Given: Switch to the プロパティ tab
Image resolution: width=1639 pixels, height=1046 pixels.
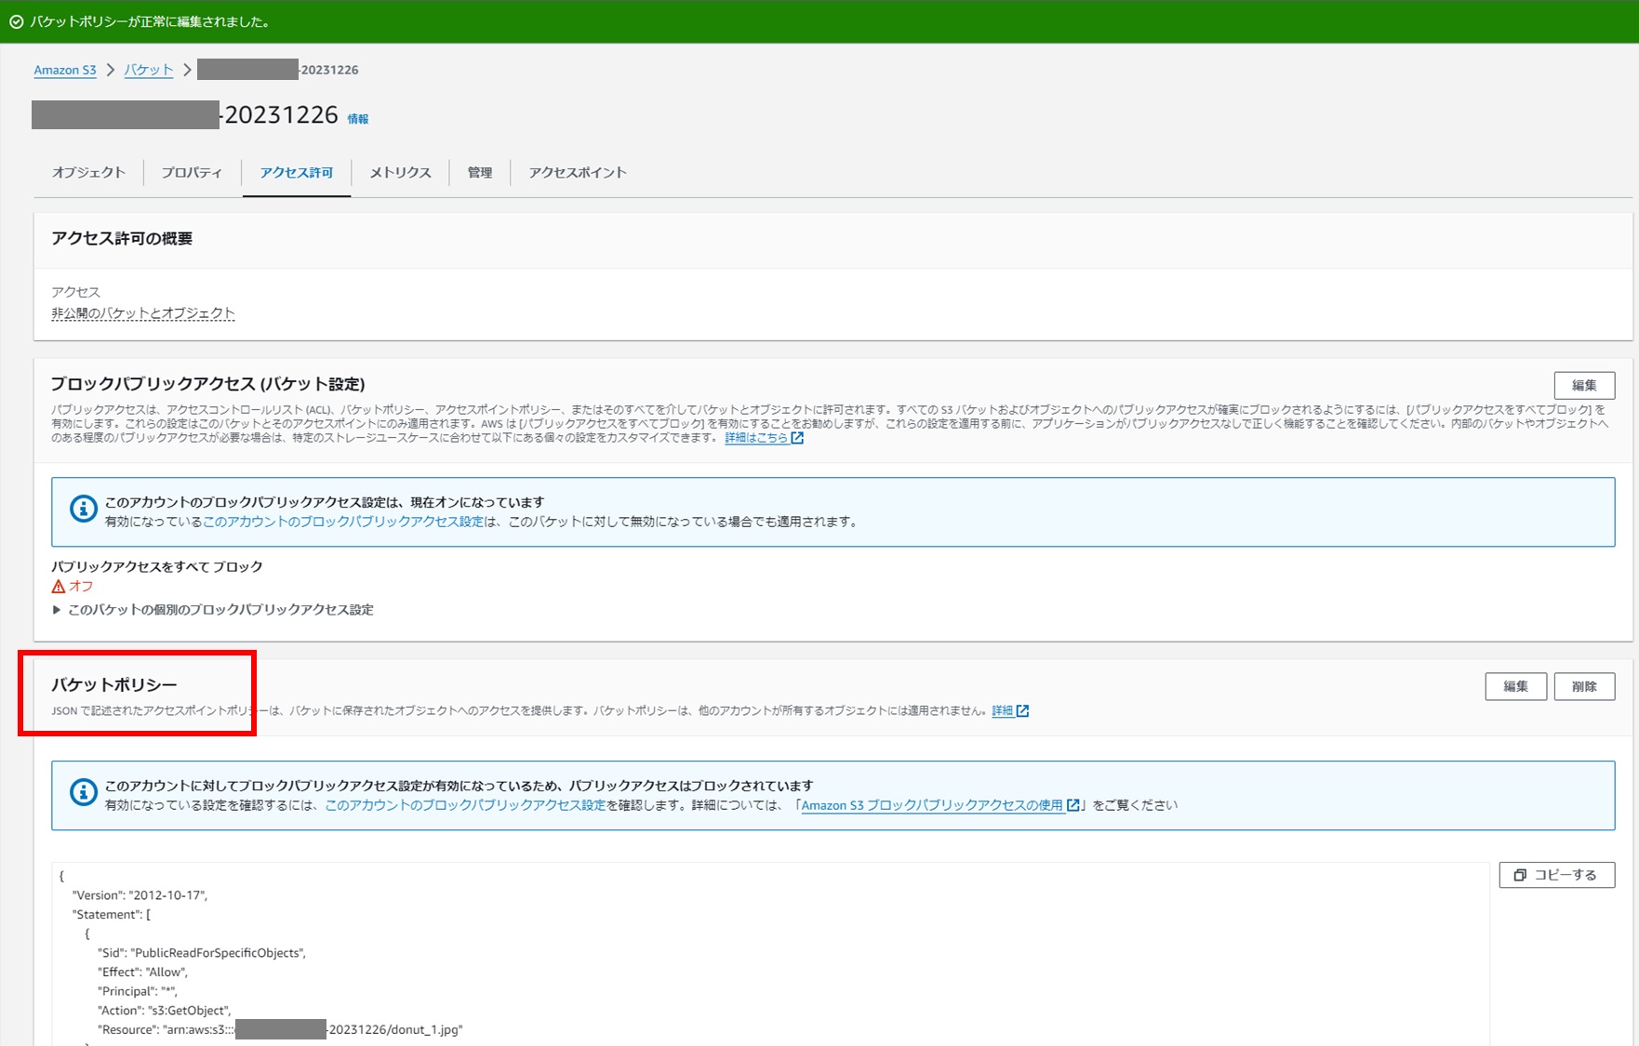Looking at the screenshot, I should tap(192, 172).
